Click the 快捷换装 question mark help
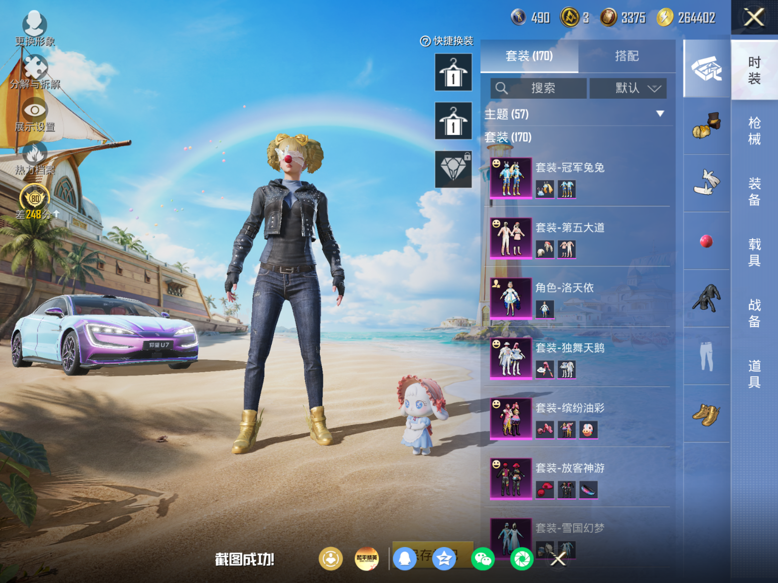The width and height of the screenshot is (778, 583). click(x=425, y=41)
